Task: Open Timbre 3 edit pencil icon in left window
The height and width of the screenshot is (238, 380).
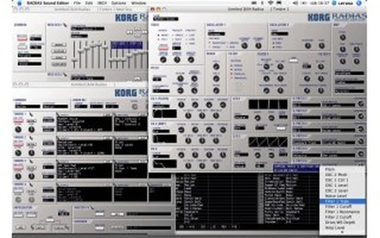Action: pos(31,161)
